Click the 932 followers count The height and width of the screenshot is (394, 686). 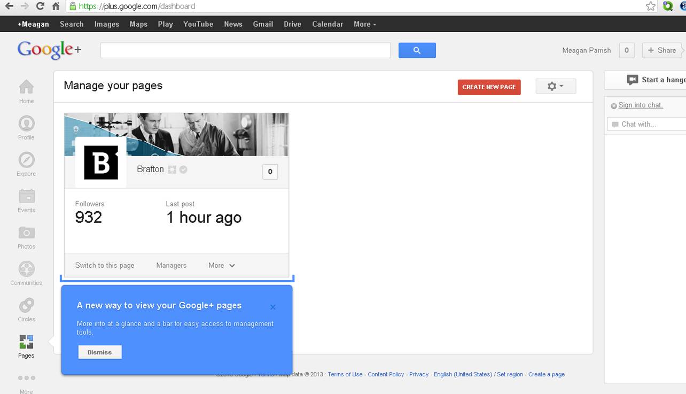coord(88,217)
